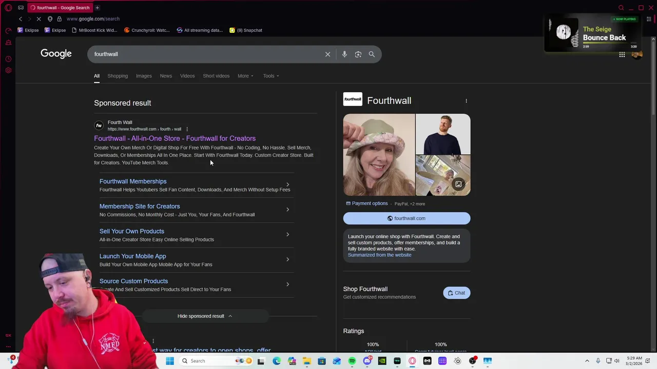
Task: Show hidden system tray icons
Action: [x=587, y=361]
